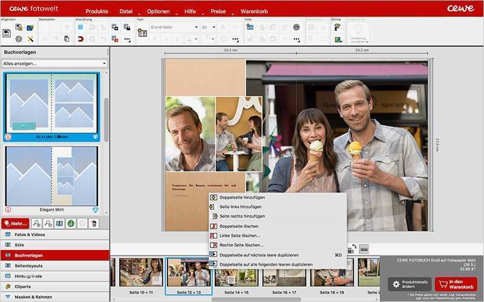Click the save project icon in Allgemein
The width and height of the screenshot is (484, 302).
tap(7, 33)
